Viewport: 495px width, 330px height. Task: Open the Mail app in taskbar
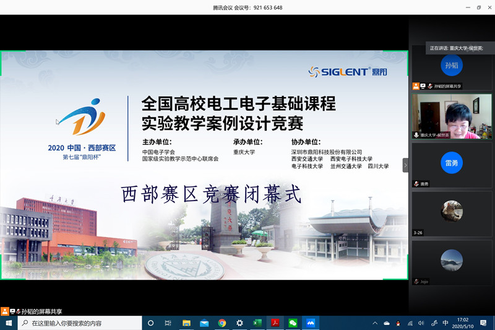pos(204,323)
